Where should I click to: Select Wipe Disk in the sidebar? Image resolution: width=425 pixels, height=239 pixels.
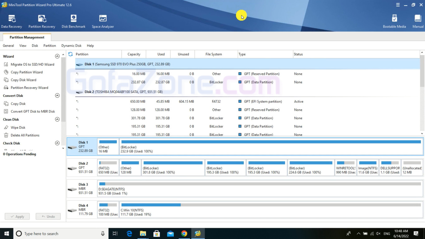[18, 128]
